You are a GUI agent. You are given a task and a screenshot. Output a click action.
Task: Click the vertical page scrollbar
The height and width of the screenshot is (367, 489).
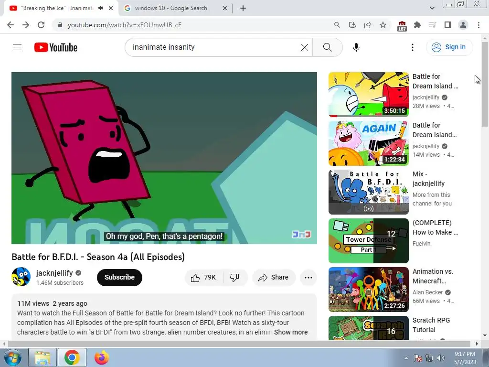click(485, 84)
